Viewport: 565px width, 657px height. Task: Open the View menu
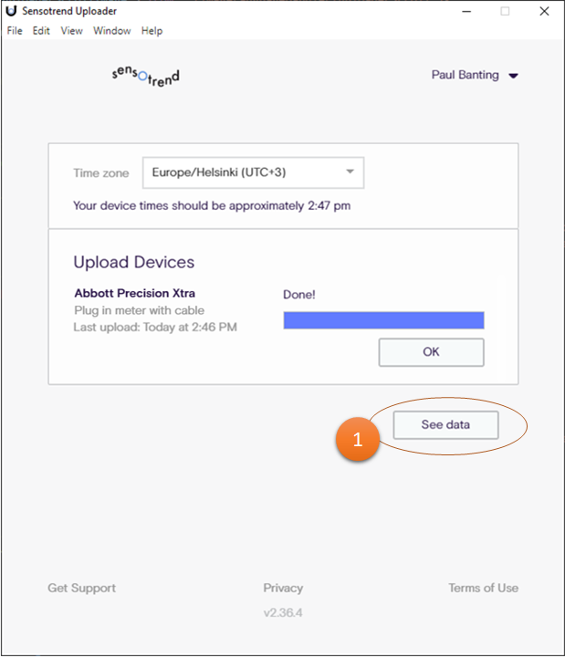(x=71, y=31)
